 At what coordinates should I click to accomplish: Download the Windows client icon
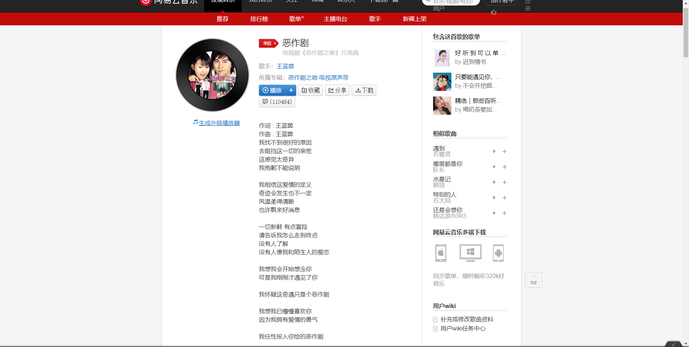tap(470, 253)
